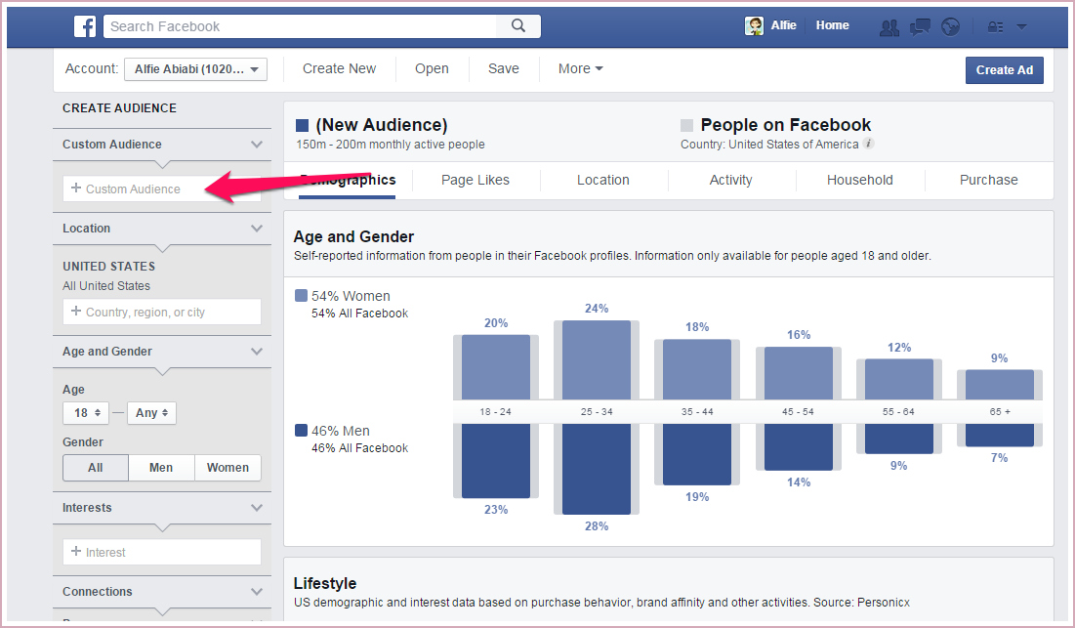Click the Create Ad button
The image size is (1075, 628).
(x=1004, y=70)
